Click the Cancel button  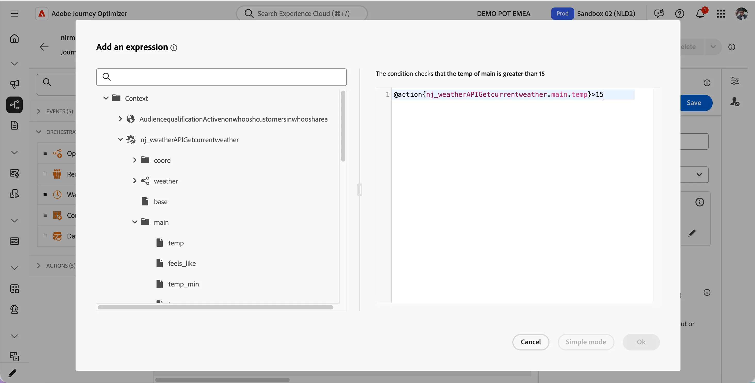(x=530, y=342)
